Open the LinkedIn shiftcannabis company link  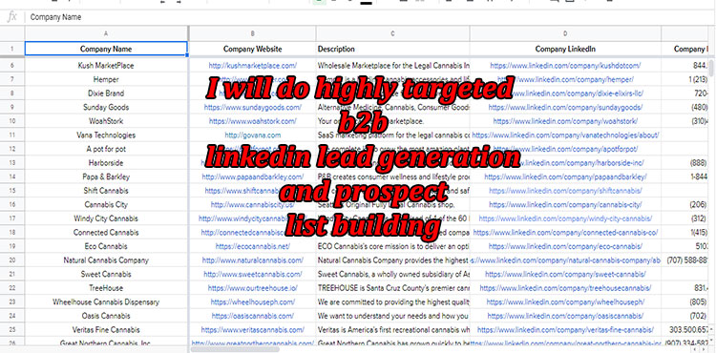tap(565, 191)
